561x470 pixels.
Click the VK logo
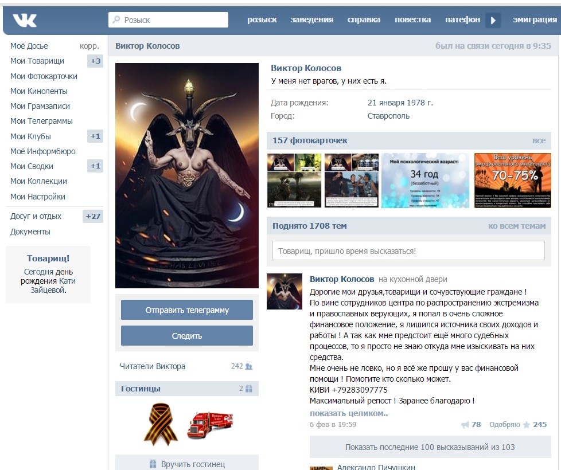tap(25, 20)
